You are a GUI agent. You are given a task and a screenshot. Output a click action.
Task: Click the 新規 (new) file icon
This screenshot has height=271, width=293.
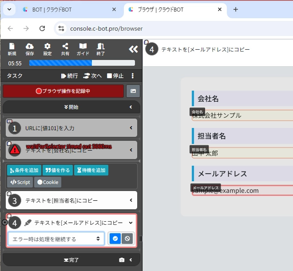click(x=12, y=49)
